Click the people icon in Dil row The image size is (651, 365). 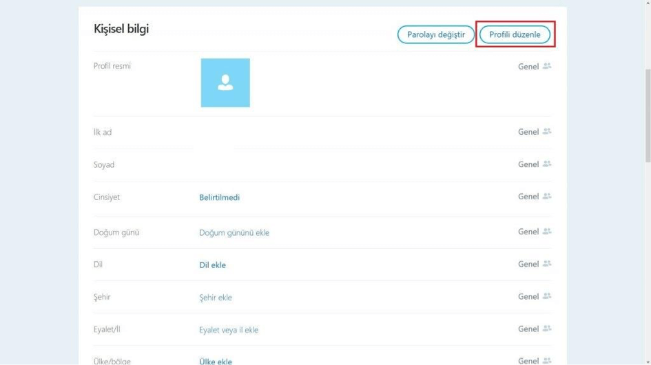coord(547,264)
